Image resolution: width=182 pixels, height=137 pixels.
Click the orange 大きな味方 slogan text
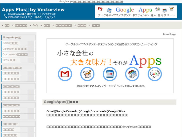tap(91, 62)
